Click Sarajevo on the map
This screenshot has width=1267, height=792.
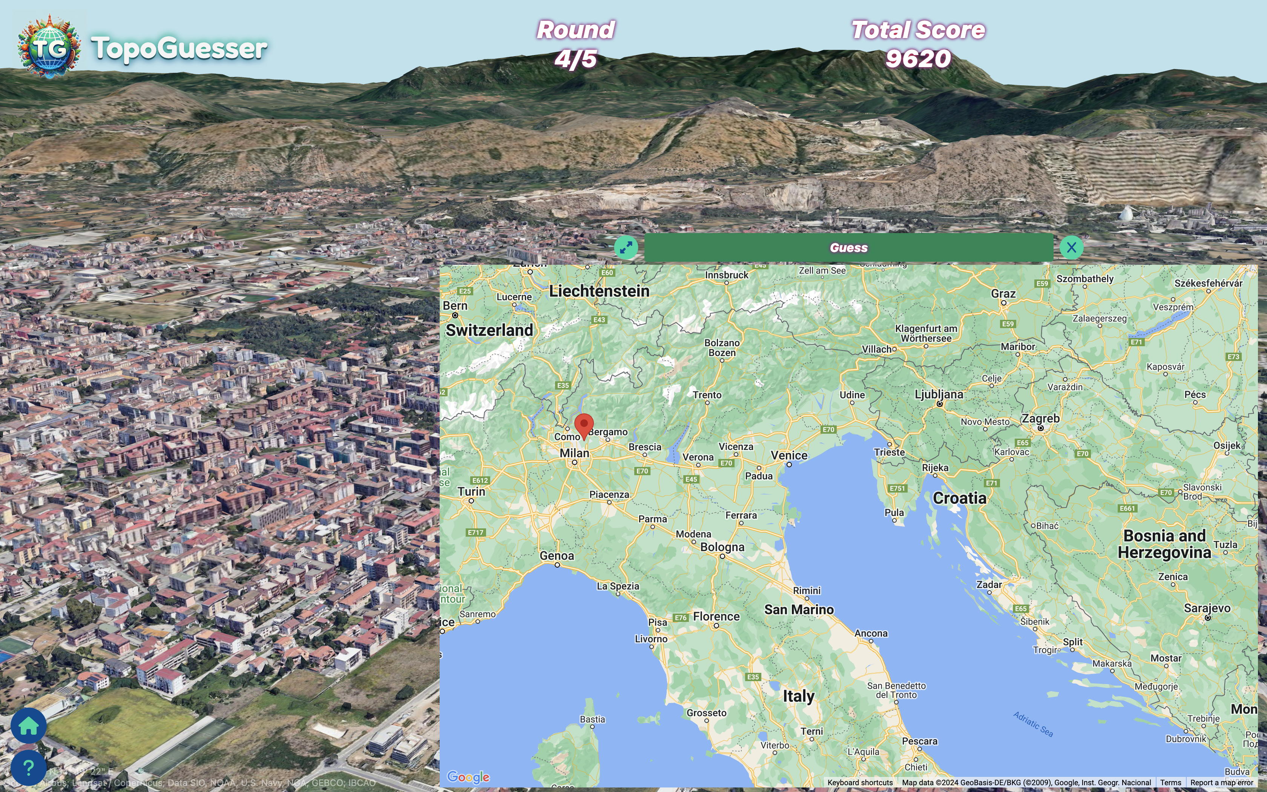pyautogui.click(x=1207, y=609)
